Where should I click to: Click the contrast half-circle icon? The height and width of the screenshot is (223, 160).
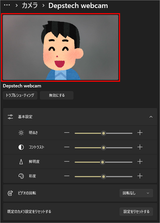tap(21, 147)
